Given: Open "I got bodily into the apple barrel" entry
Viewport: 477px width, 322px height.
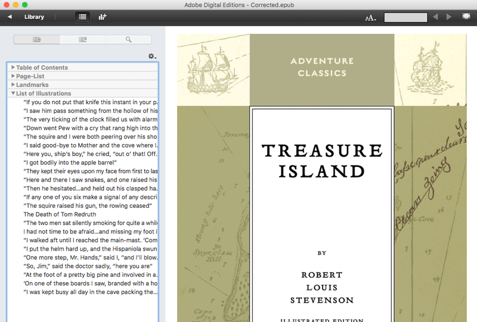Looking at the screenshot, I should point(70,162).
